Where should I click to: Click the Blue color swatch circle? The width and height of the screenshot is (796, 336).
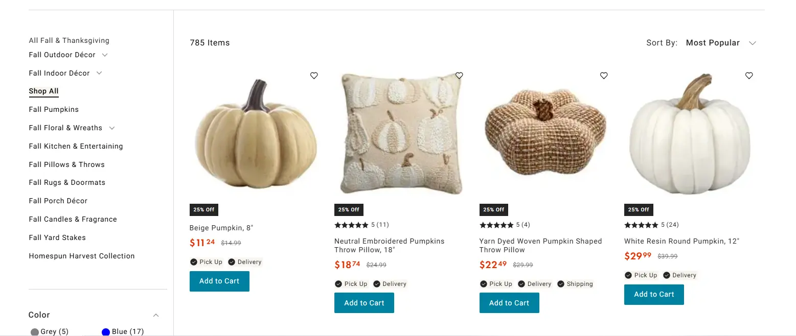point(105,331)
